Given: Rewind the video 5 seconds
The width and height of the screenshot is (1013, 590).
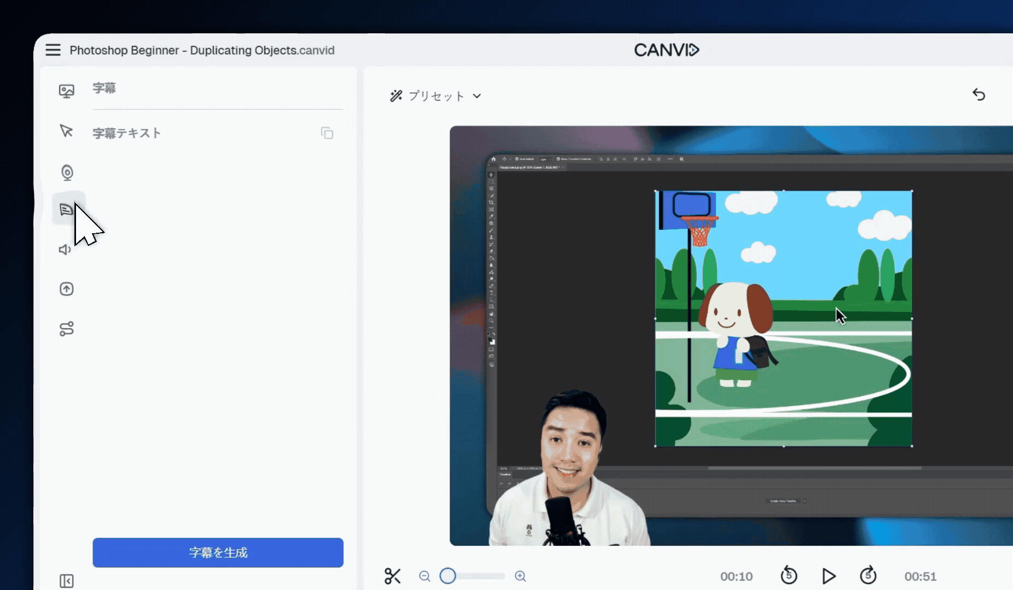Looking at the screenshot, I should pos(789,576).
